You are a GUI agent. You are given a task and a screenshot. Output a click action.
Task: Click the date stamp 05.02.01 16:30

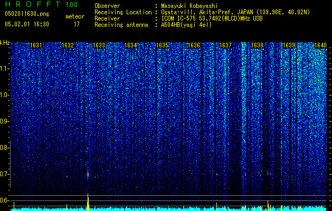click(27, 24)
